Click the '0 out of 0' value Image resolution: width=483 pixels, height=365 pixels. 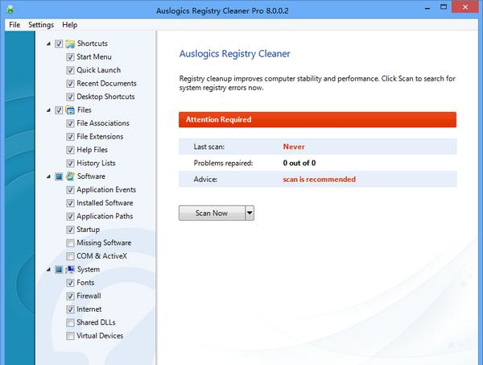[x=299, y=163]
